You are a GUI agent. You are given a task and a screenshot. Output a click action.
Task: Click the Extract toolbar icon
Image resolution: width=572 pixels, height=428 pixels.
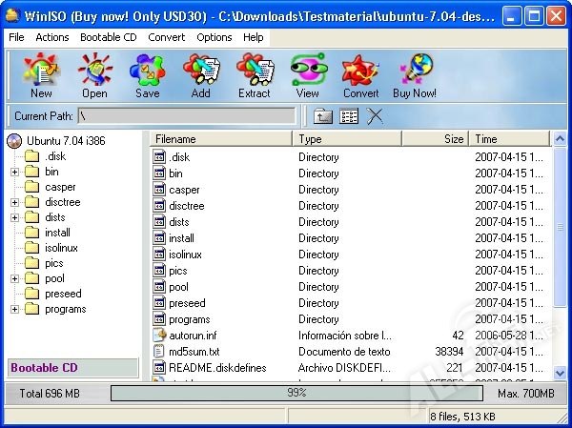[255, 75]
